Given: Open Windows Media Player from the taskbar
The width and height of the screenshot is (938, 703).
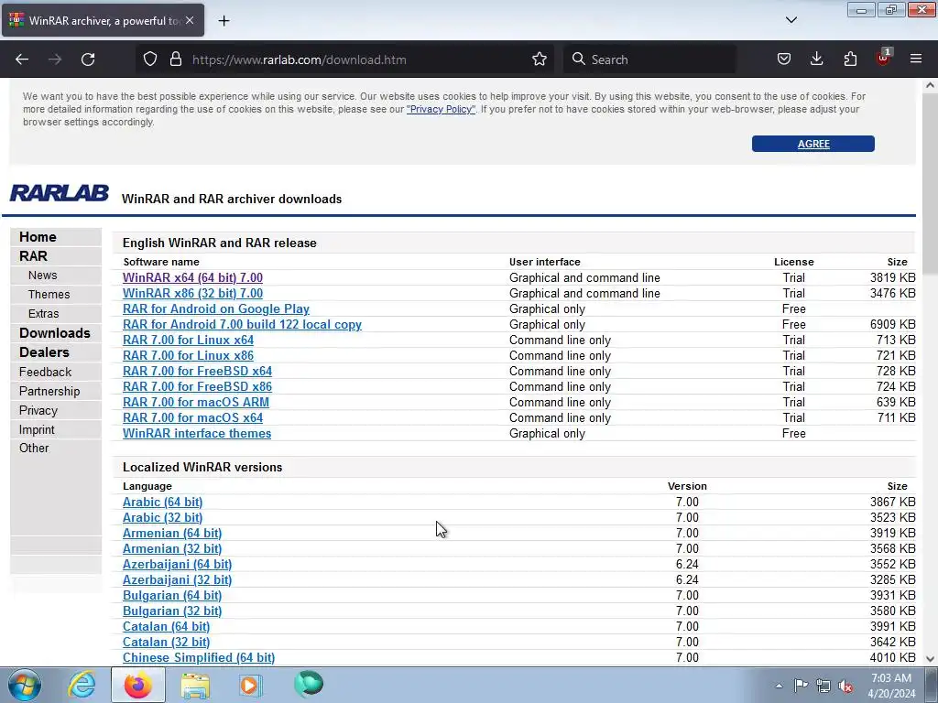Looking at the screenshot, I should coord(249,685).
